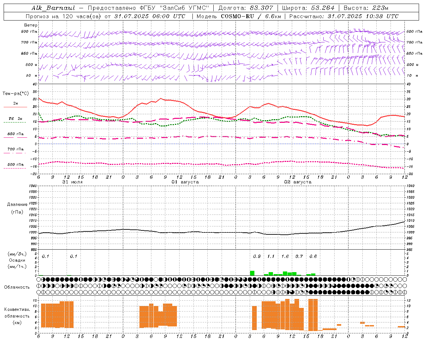
Task: Click the 'Конвективн.' convective label
Action: tap(17, 310)
